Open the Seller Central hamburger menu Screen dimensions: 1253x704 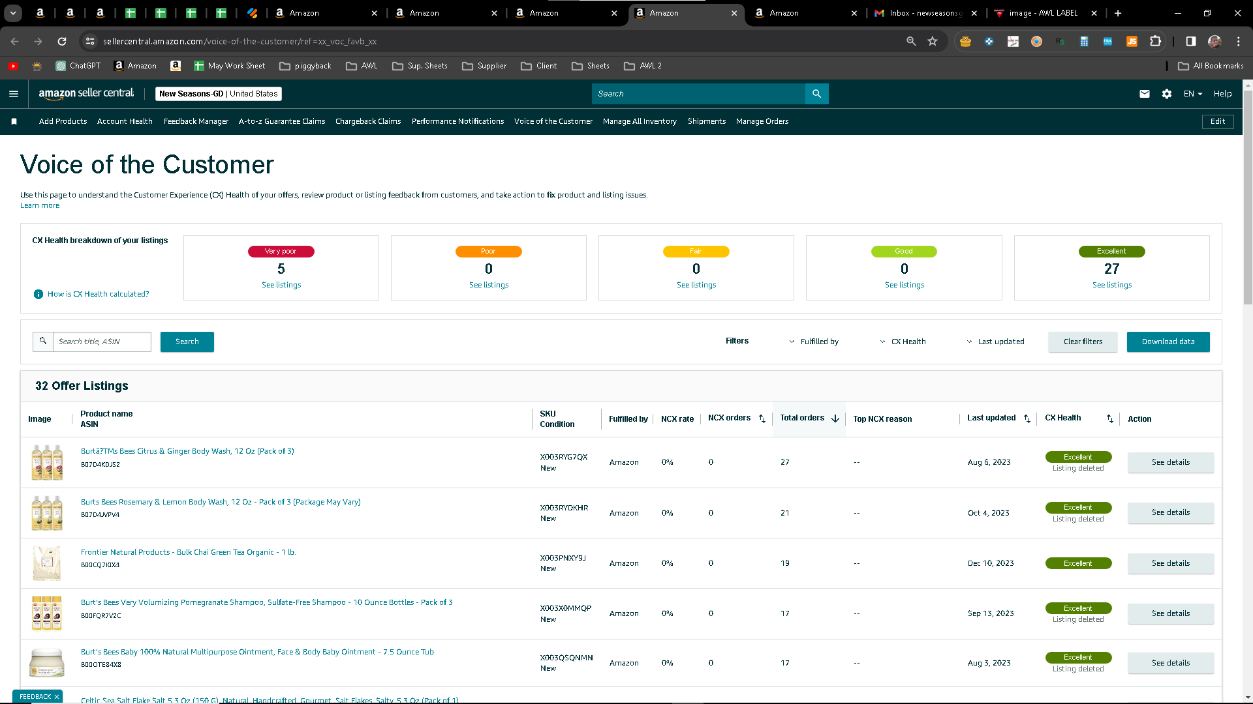(x=14, y=94)
